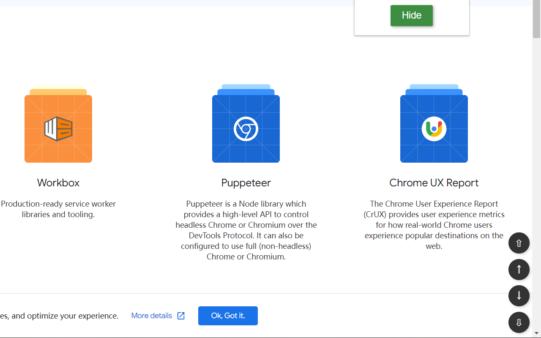Open the Workbox heading link
Screen dimensions: 541x338
point(58,183)
